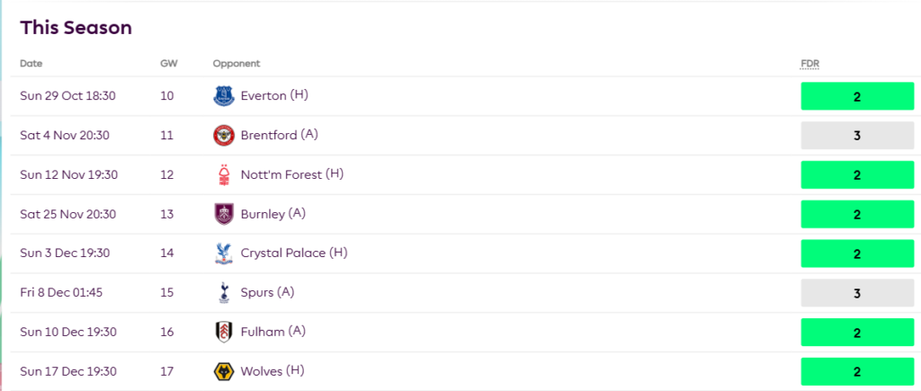Click the GW column header
Viewport: 921px width, 391px height.
pyautogui.click(x=168, y=64)
